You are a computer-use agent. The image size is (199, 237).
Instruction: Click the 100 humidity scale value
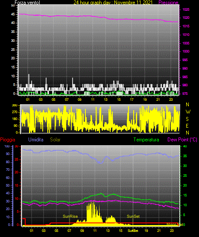click(7, 146)
